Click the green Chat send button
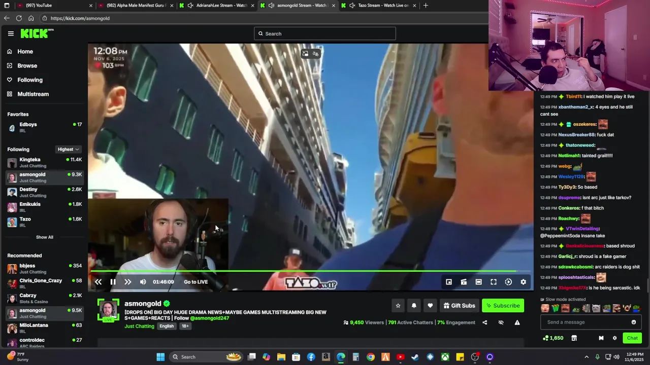The image size is (650, 365). click(632, 338)
